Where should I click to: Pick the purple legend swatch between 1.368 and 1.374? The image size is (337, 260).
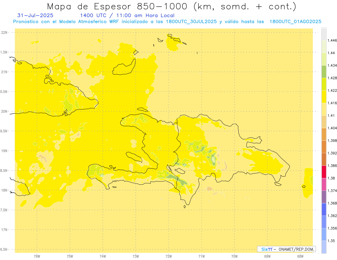(324, 197)
